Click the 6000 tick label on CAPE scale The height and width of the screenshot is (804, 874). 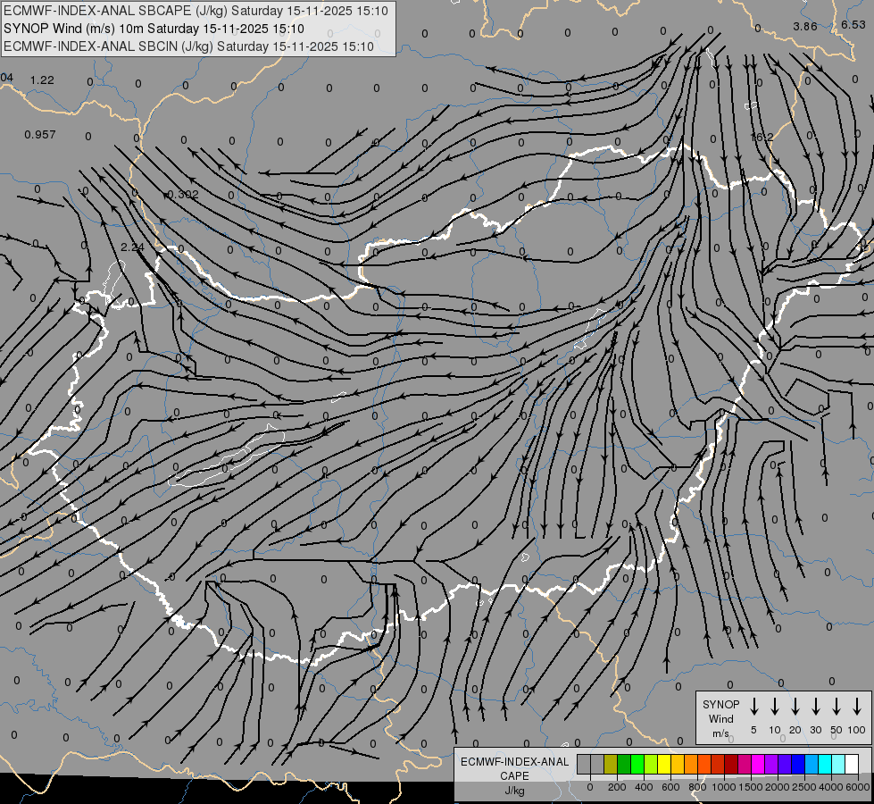point(858,787)
